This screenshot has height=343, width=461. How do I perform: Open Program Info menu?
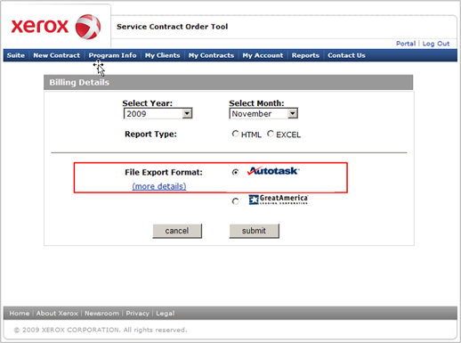point(112,55)
